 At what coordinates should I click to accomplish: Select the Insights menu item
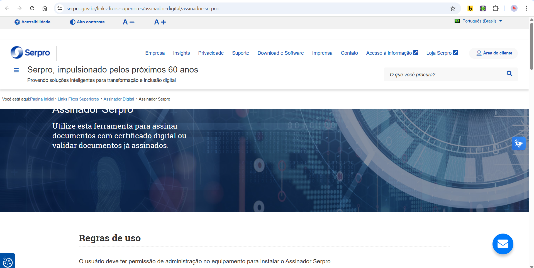click(x=181, y=53)
